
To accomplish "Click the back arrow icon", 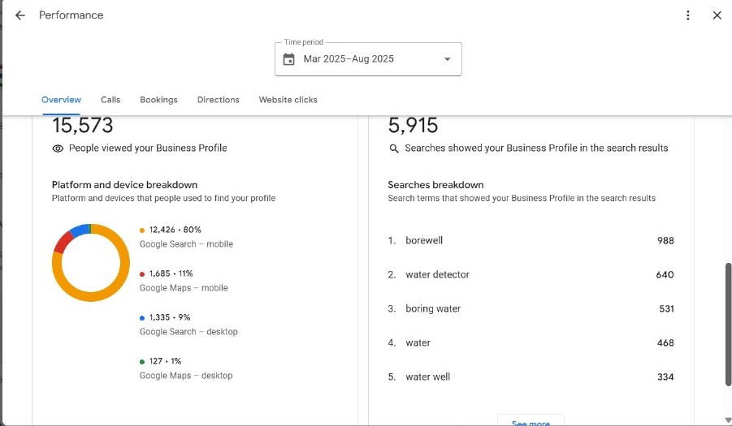I will tap(20, 15).
